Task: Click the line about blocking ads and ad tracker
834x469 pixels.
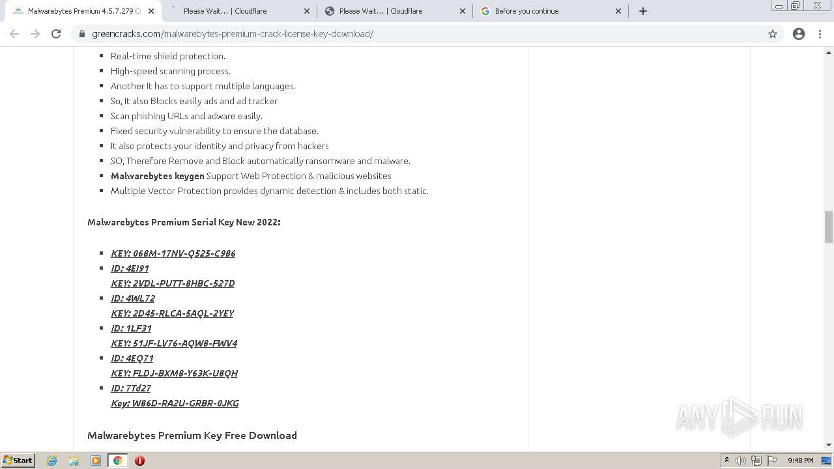Action: point(194,101)
